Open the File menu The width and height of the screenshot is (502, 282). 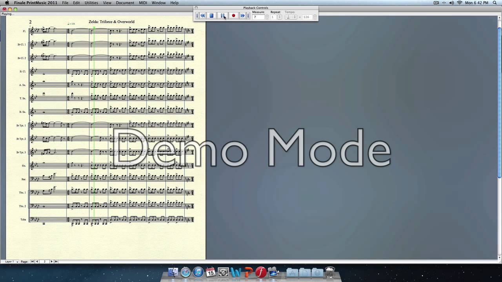click(x=65, y=3)
